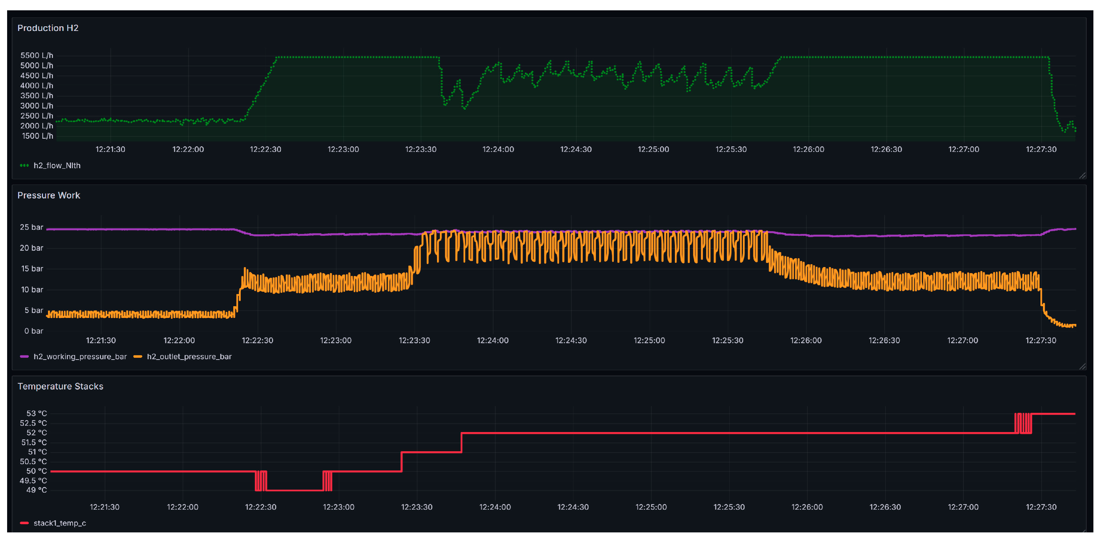
Task: Open the Pressure Work panel title
Action: tap(48, 195)
